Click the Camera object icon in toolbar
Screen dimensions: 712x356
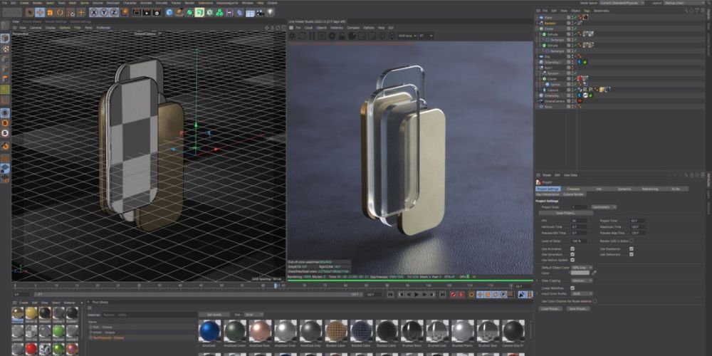(x=261, y=12)
